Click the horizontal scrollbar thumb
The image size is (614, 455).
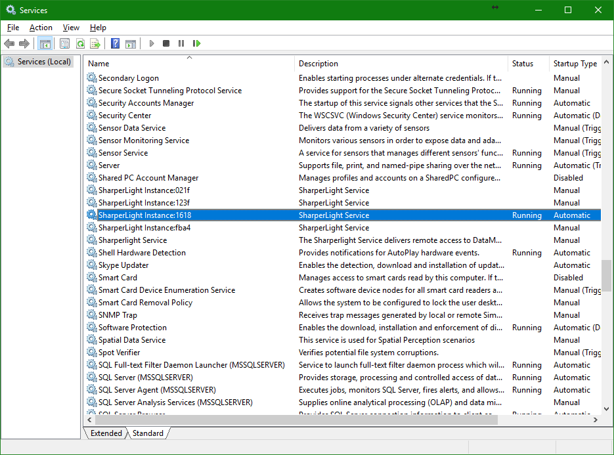pos(296,420)
